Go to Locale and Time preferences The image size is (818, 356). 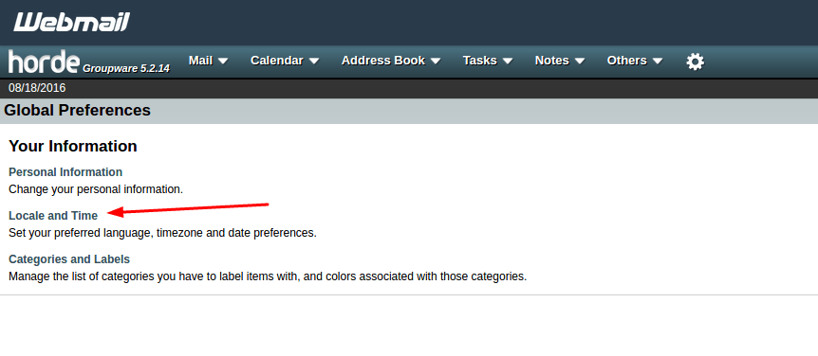pos(53,216)
